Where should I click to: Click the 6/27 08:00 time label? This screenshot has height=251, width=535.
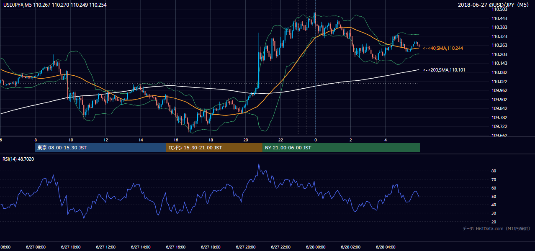(35, 247)
